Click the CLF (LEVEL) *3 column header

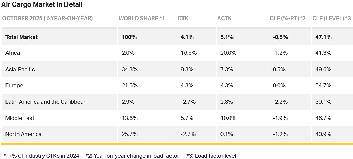(x=332, y=18)
